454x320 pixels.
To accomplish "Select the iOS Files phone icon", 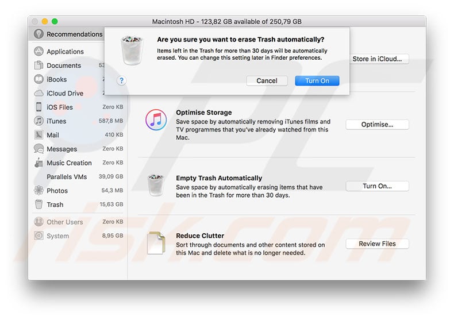I will click(x=39, y=107).
